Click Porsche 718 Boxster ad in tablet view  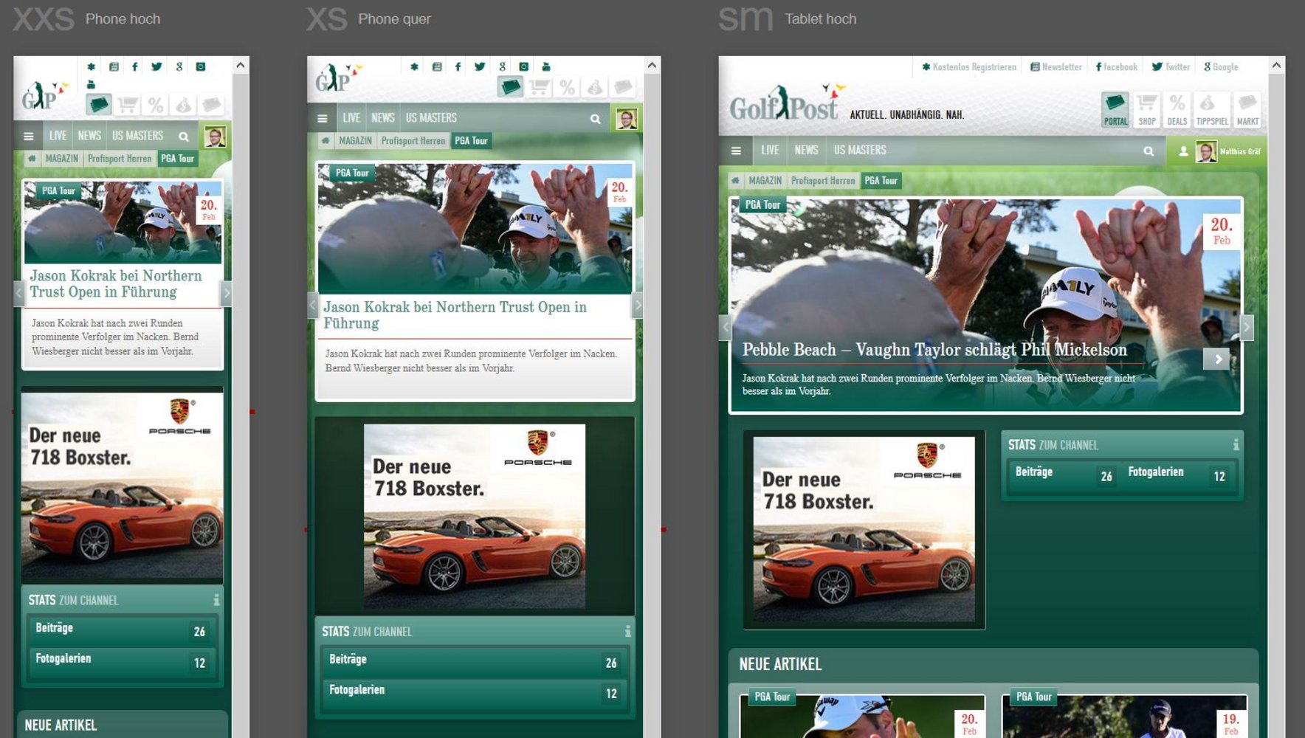pyautogui.click(x=864, y=529)
